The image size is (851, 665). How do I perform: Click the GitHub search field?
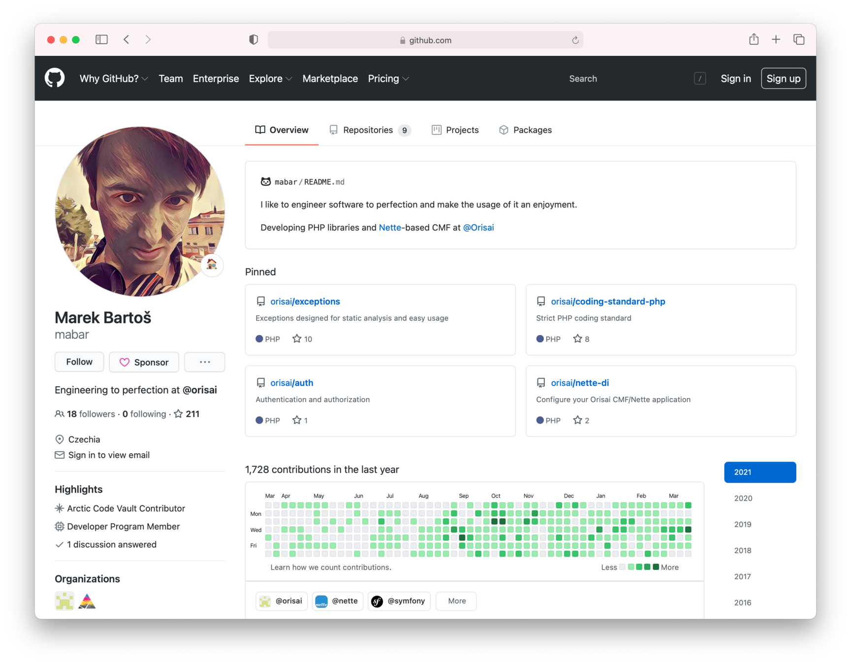pos(636,78)
